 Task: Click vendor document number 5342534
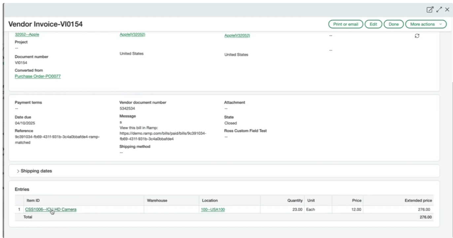127,108
